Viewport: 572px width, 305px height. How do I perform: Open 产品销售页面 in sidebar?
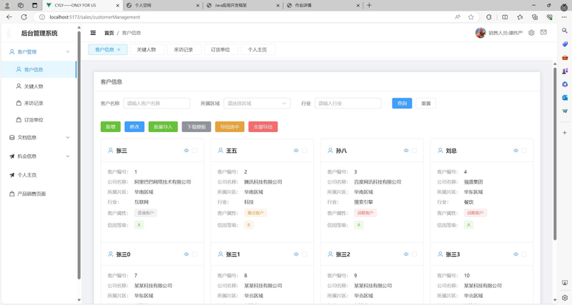point(39,194)
